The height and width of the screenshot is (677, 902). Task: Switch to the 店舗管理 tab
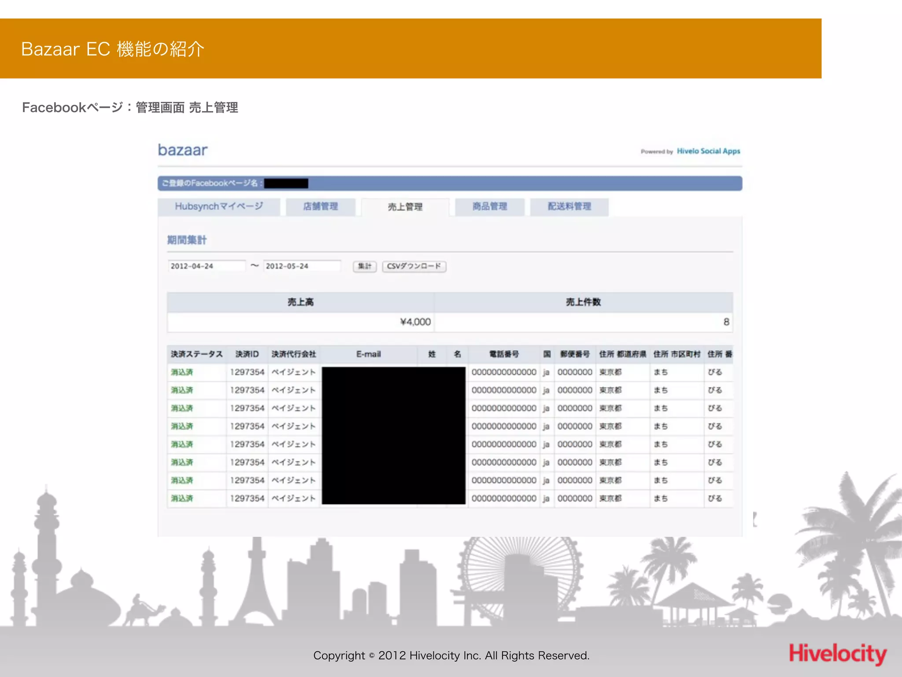pos(321,207)
